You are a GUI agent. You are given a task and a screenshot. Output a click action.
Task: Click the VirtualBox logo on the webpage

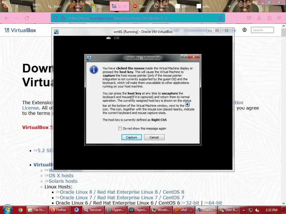coord(20,30)
